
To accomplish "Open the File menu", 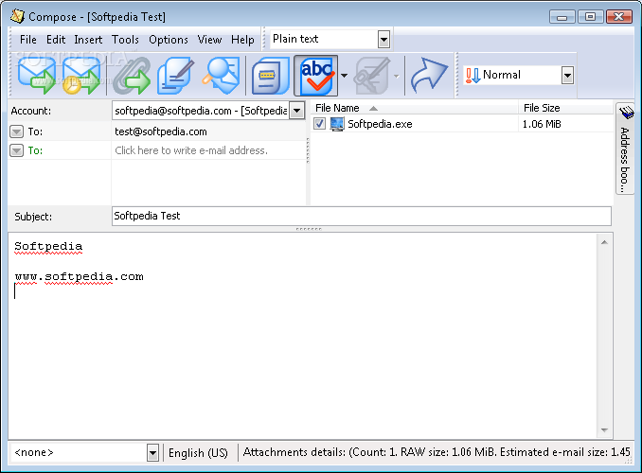I will coord(27,40).
